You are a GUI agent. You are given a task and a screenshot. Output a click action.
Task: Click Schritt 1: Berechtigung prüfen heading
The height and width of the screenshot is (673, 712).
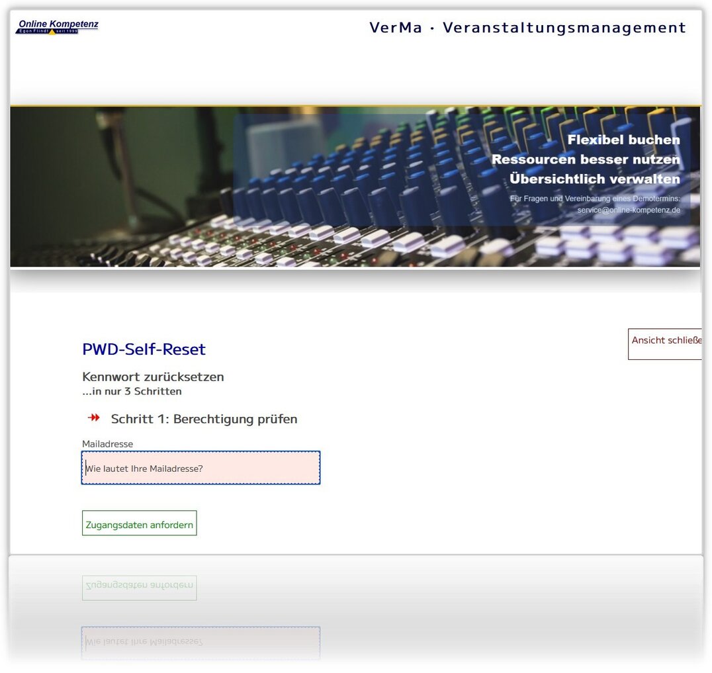[x=204, y=419]
